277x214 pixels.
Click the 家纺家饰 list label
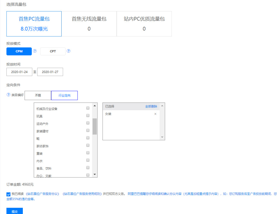point(43,146)
